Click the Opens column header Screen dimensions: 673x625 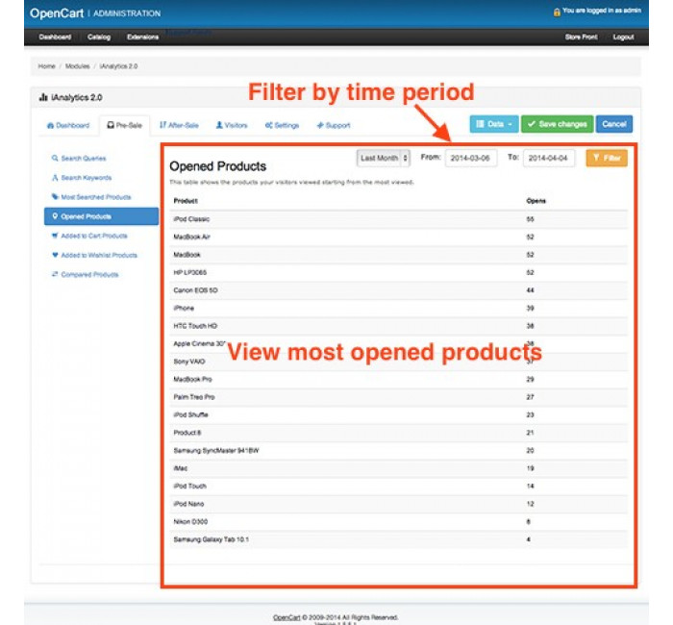coord(536,200)
